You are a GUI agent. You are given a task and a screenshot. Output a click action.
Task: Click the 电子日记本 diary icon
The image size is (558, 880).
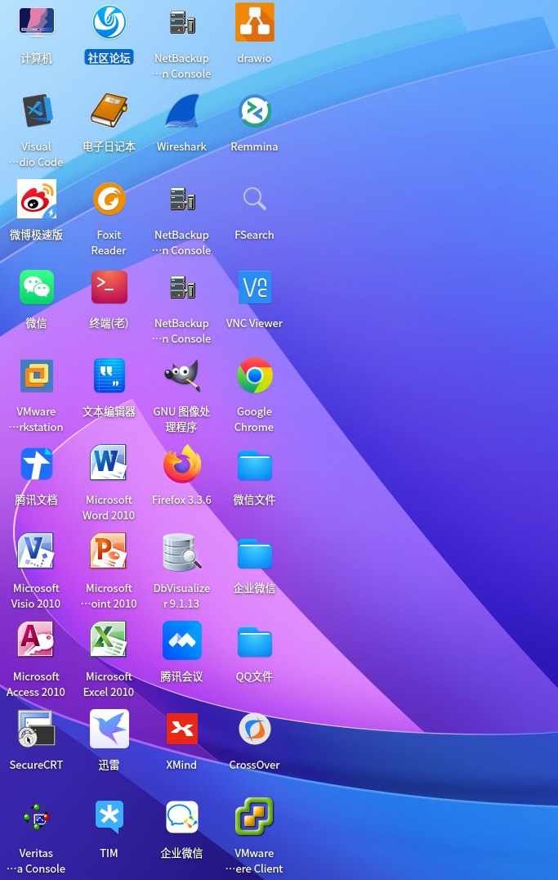click(x=109, y=110)
